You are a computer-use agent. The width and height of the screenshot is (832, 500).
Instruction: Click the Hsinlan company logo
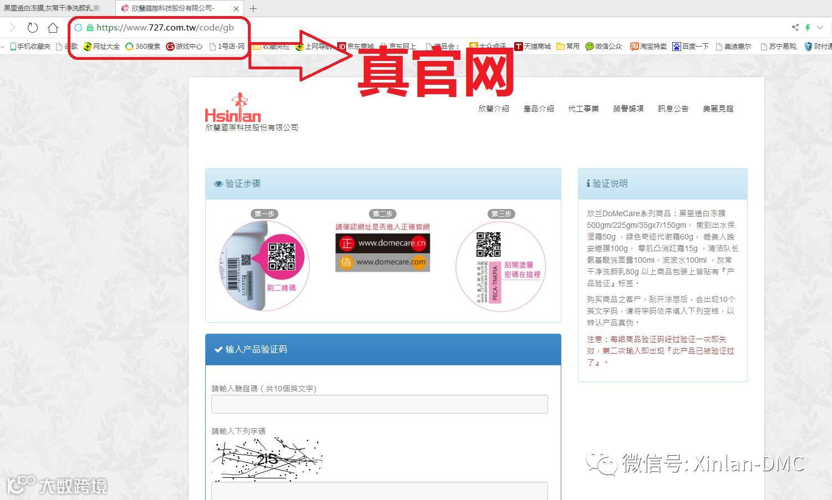point(233,108)
